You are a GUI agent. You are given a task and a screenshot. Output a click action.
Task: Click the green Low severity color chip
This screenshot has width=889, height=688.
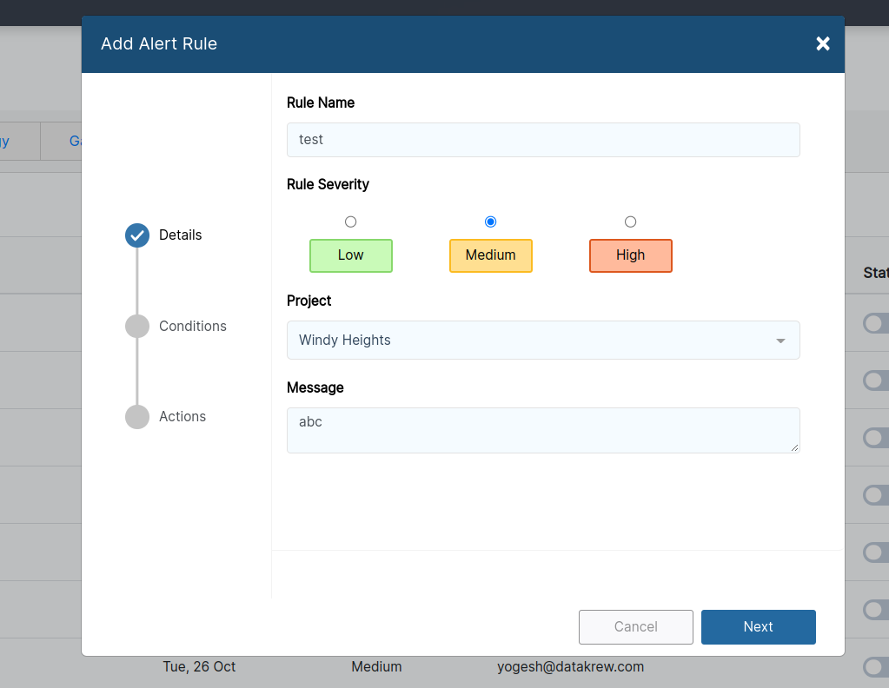coord(350,255)
